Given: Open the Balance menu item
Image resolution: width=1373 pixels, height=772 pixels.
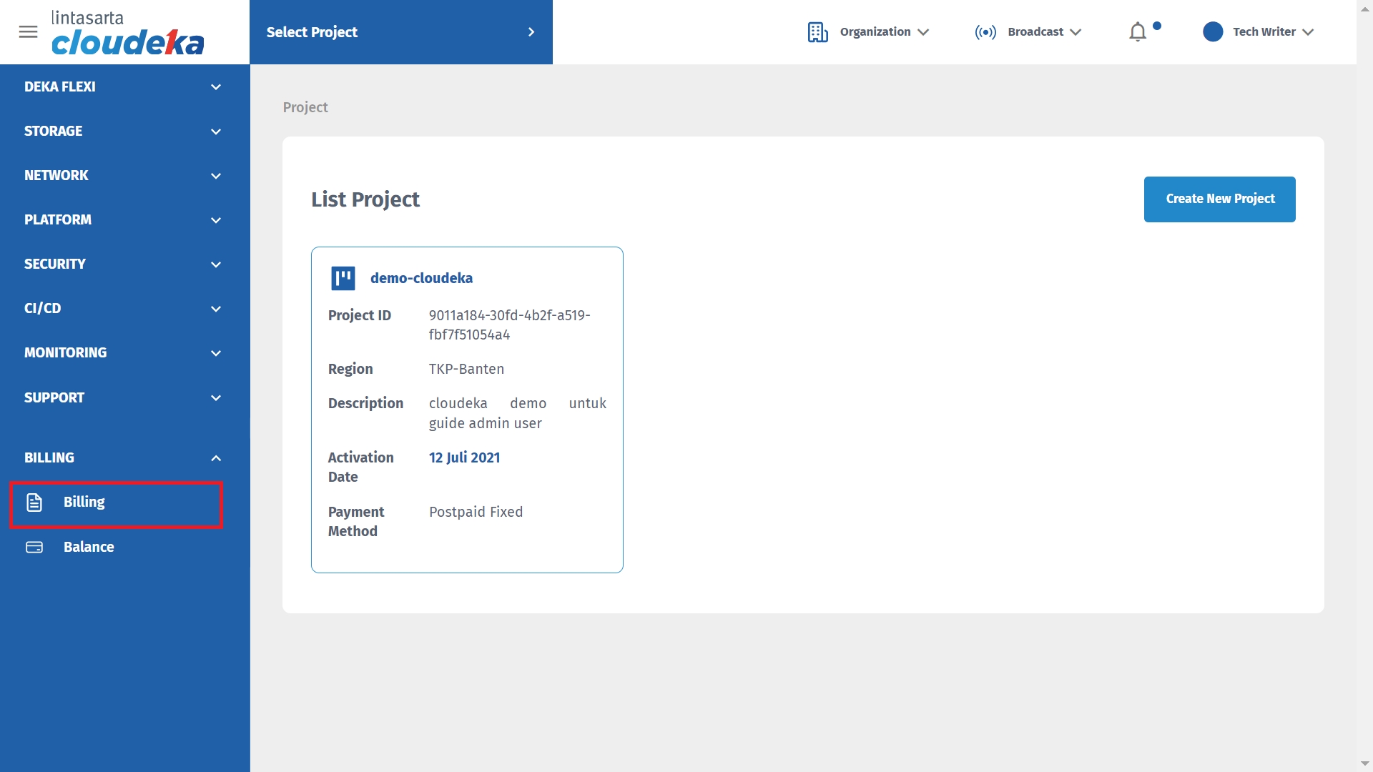Looking at the screenshot, I should (89, 548).
